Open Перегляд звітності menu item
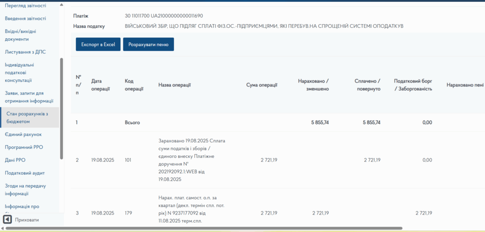485x232 pixels. pyautogui.click(x=25, y=6)
